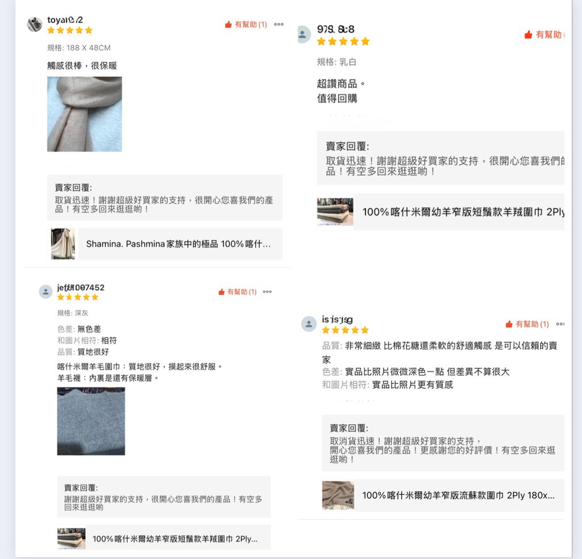Open beige scarf review photo
Viewport: 582px width, 559px height.
85,114
